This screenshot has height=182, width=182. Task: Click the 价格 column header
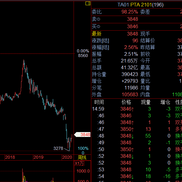[126, 102]
